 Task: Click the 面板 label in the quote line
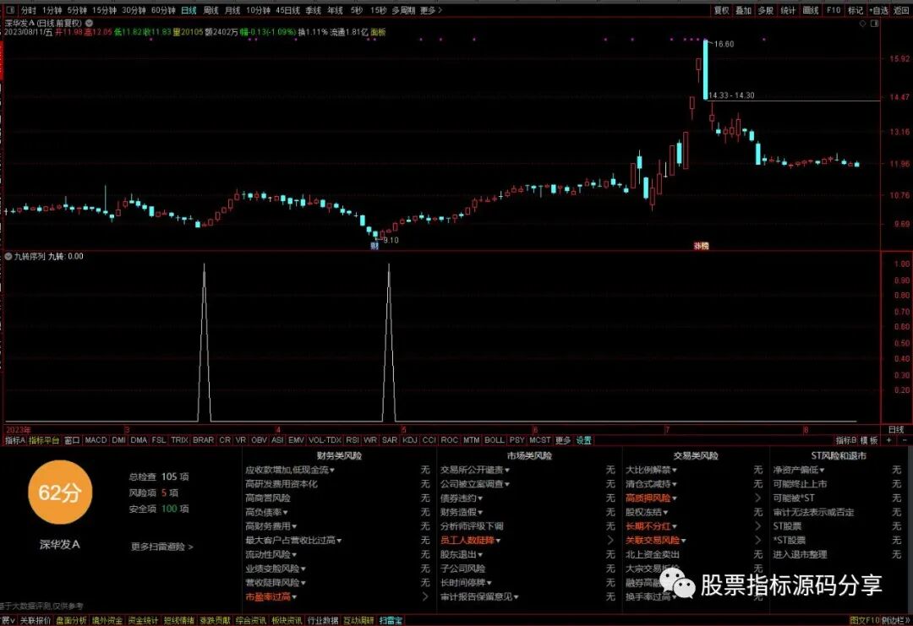pos(378,32)
